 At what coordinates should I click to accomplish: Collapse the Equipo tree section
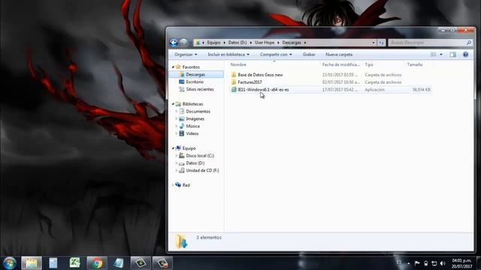click(173, 148)
